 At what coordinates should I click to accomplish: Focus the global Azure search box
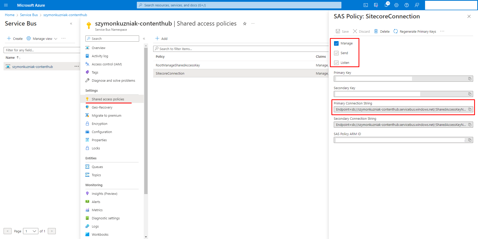point(239,5)
